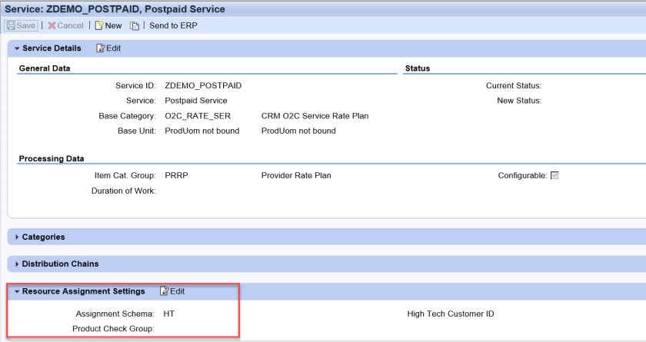Edit the Service Details block
This screenshot has width=646, height=342.
[x=108, y=48]
